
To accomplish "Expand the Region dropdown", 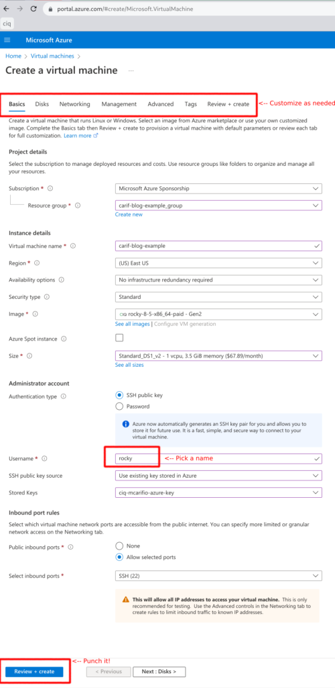I will 218,263.
